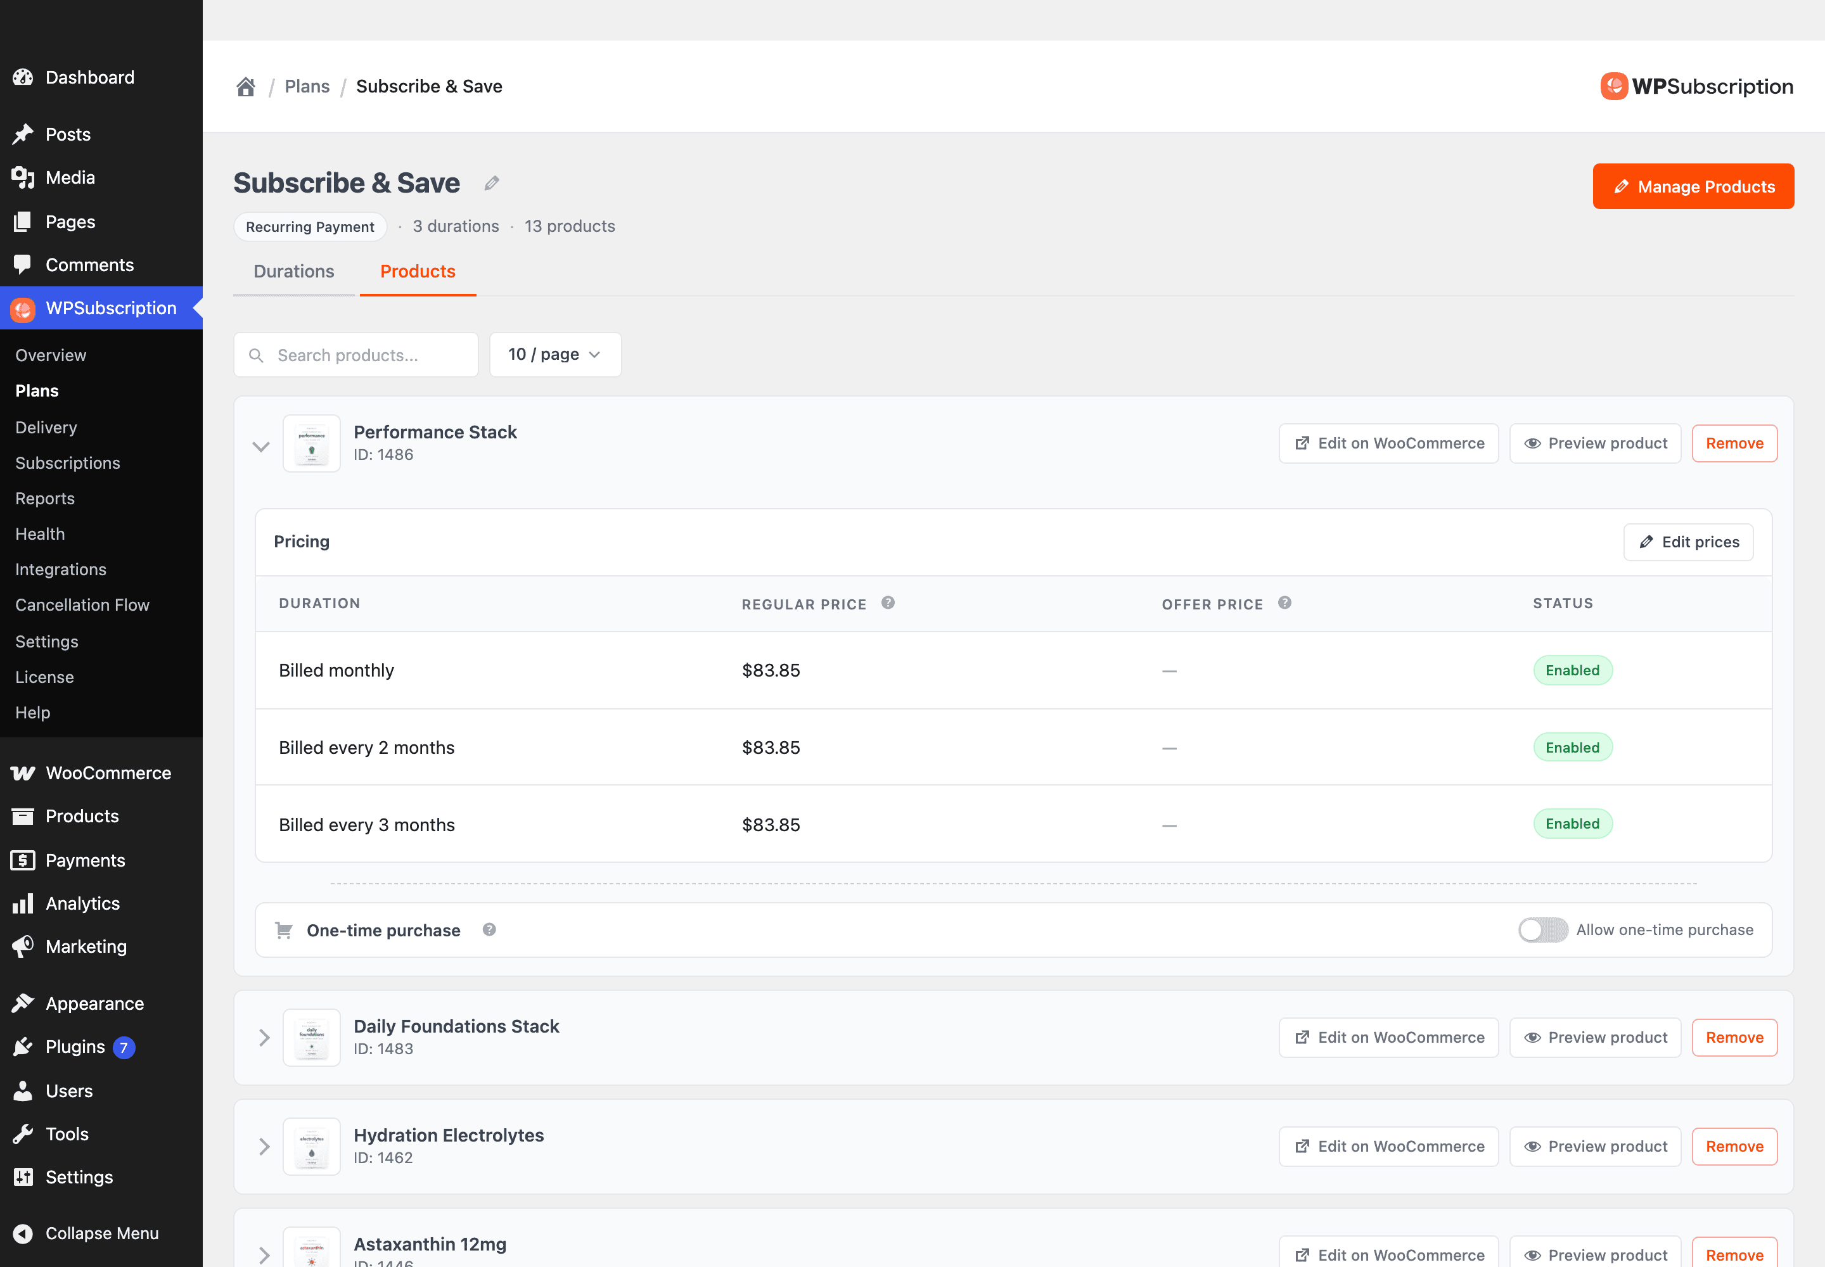The image size is (1825, 1267).
Task: Open Comments in the sidebar
Action: [x=101, y=265]
